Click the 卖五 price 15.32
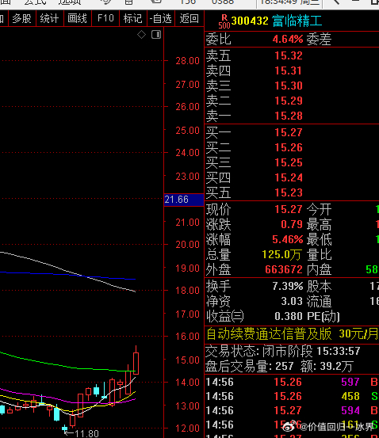This screenshot has height=438, width=379. (289, 55)
